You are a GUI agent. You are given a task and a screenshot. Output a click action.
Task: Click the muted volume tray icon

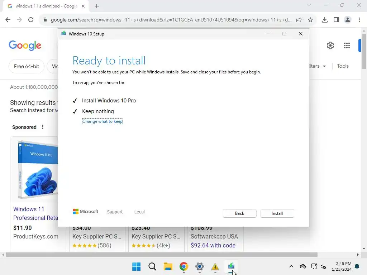[x=323, y=266]
